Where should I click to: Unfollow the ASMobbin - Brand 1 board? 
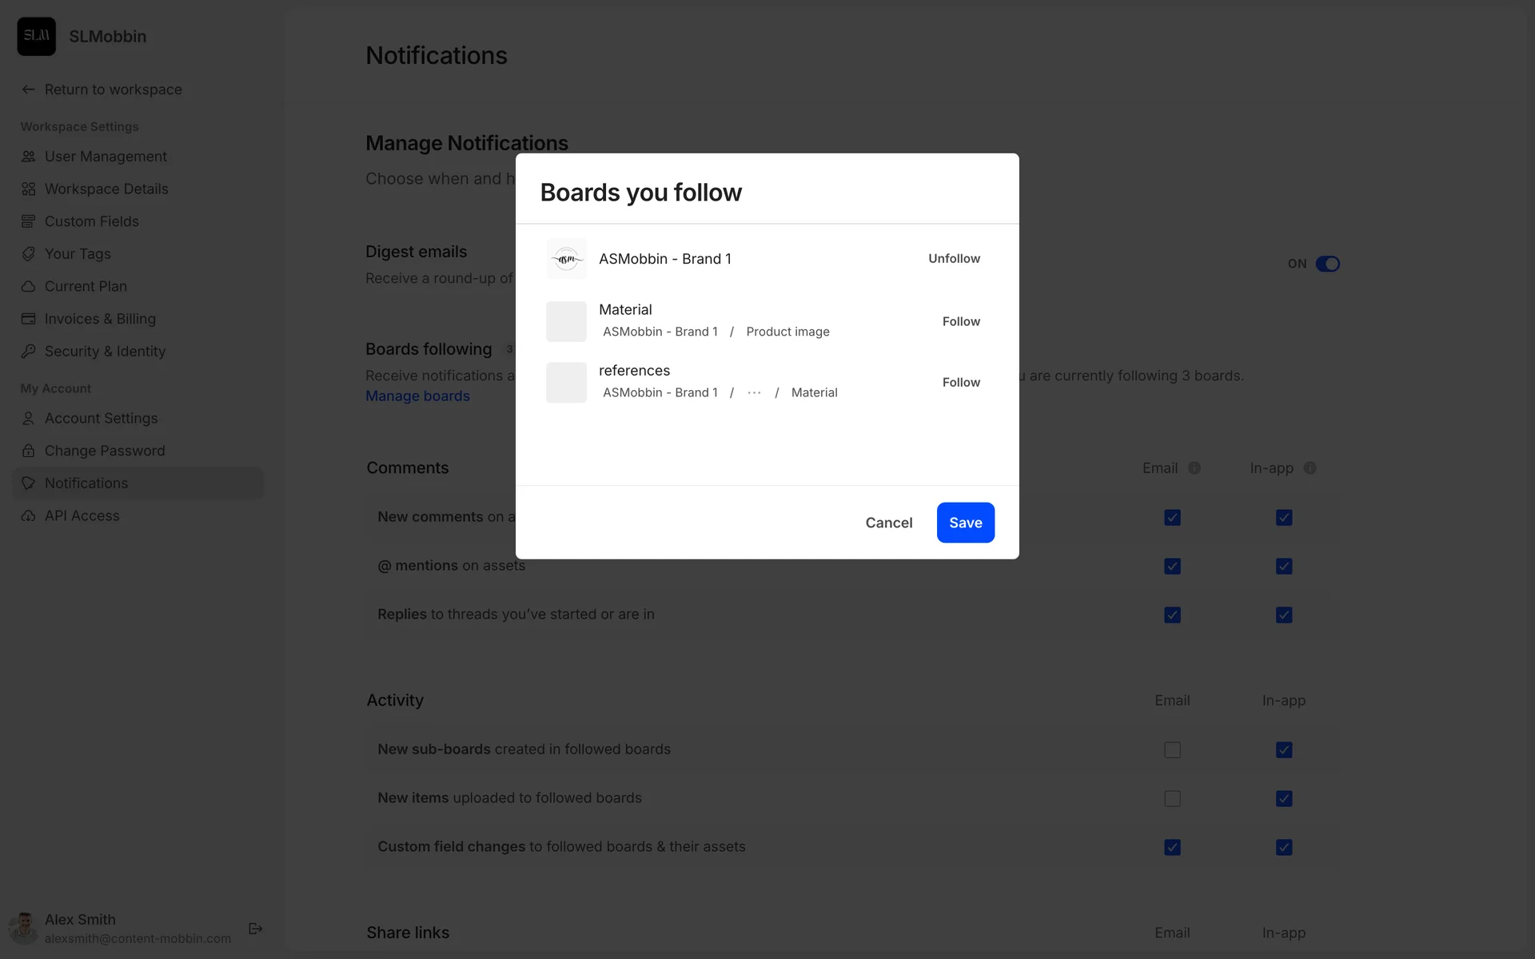point(954,259)
